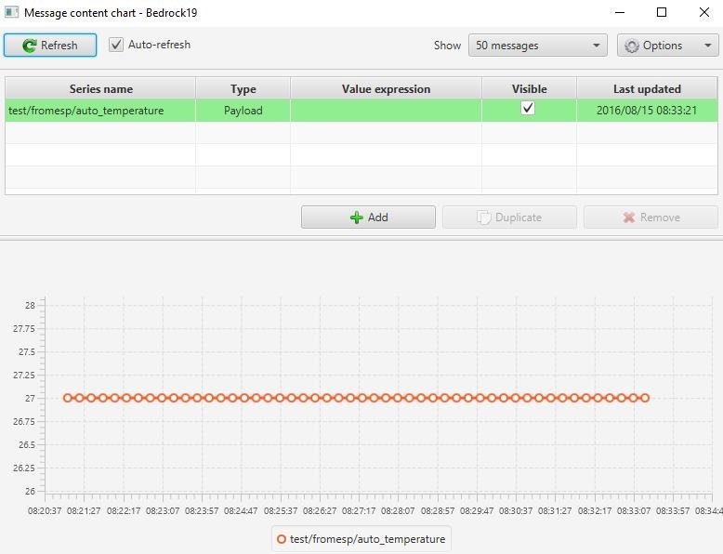Click the last data point on chart
The image size is (723, 554).
pyautogui.click(x=644, y=398)
